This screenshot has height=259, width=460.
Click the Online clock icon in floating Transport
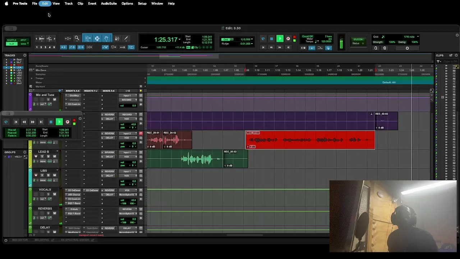(x=6, y=122)
